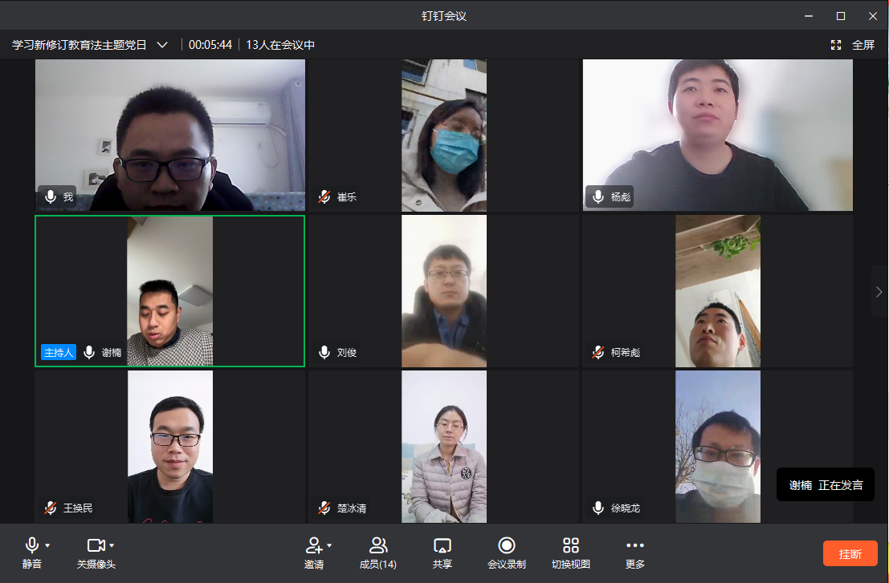Expand the invite options arrow beside 邀请
The width and height of the screenshot is (889, 583).
(329, 545)
